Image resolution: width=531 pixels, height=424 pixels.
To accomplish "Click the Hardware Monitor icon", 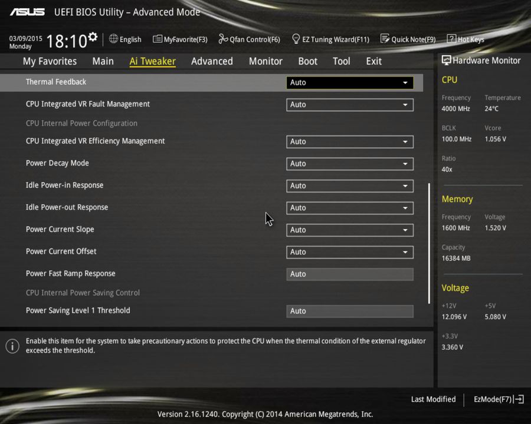I will pos(446,60).
